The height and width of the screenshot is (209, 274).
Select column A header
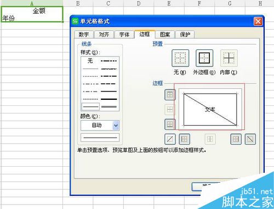(32, 3)
